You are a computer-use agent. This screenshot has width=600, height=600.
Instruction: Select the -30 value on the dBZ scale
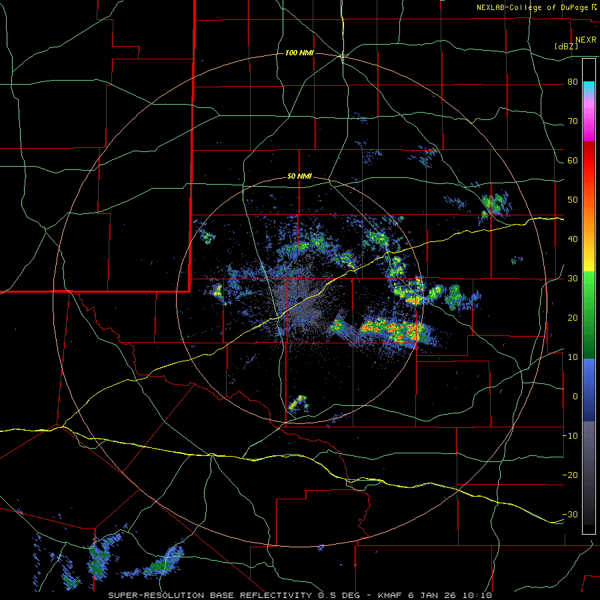tap(570, 515)
